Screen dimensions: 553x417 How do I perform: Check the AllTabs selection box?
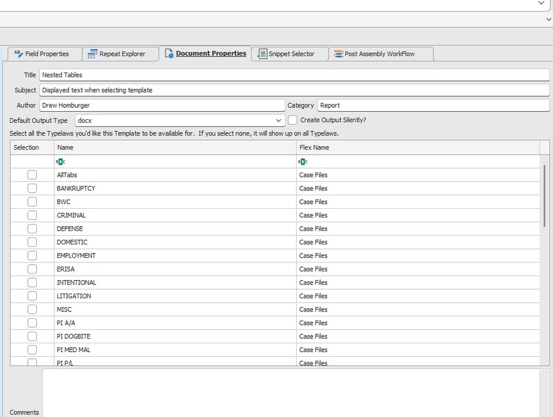(32, 175)
